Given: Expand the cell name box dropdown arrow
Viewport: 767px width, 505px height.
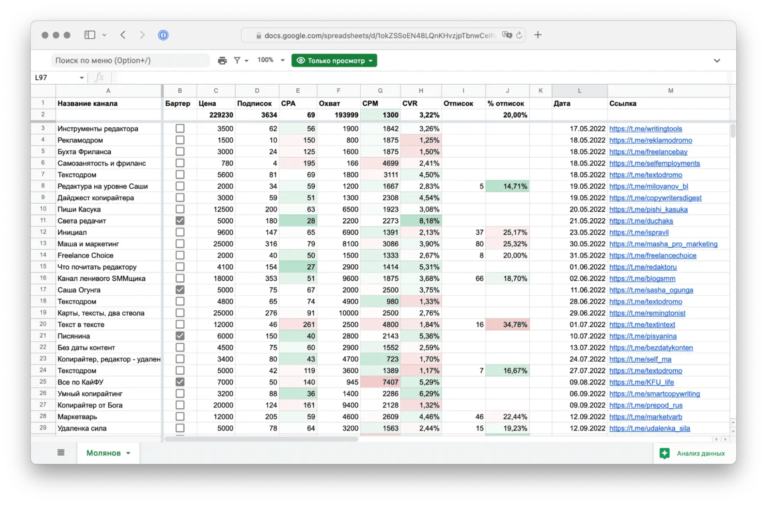Looking at the screenshot, I should (81, 78).
